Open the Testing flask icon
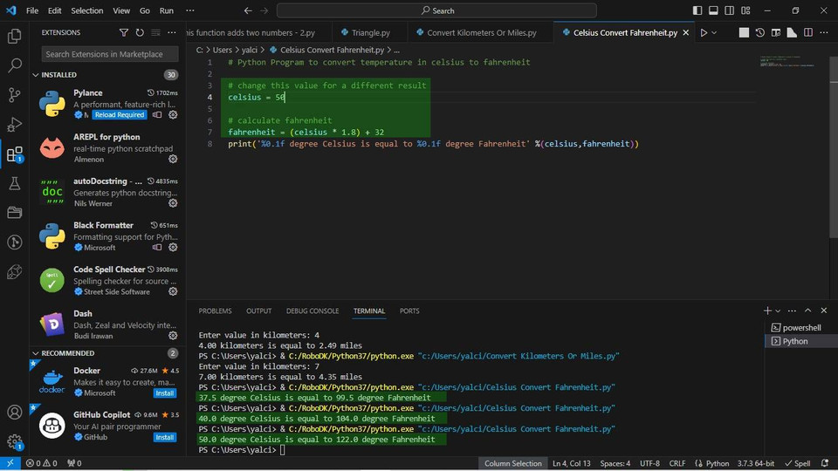The image size is (838, 471). tap(14, 183)
